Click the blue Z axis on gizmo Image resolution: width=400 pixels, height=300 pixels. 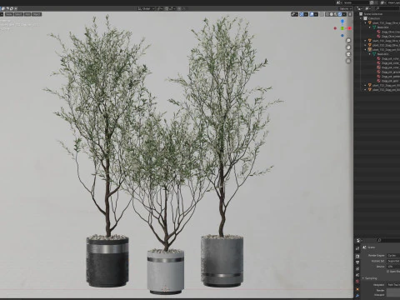pos(342,21)
